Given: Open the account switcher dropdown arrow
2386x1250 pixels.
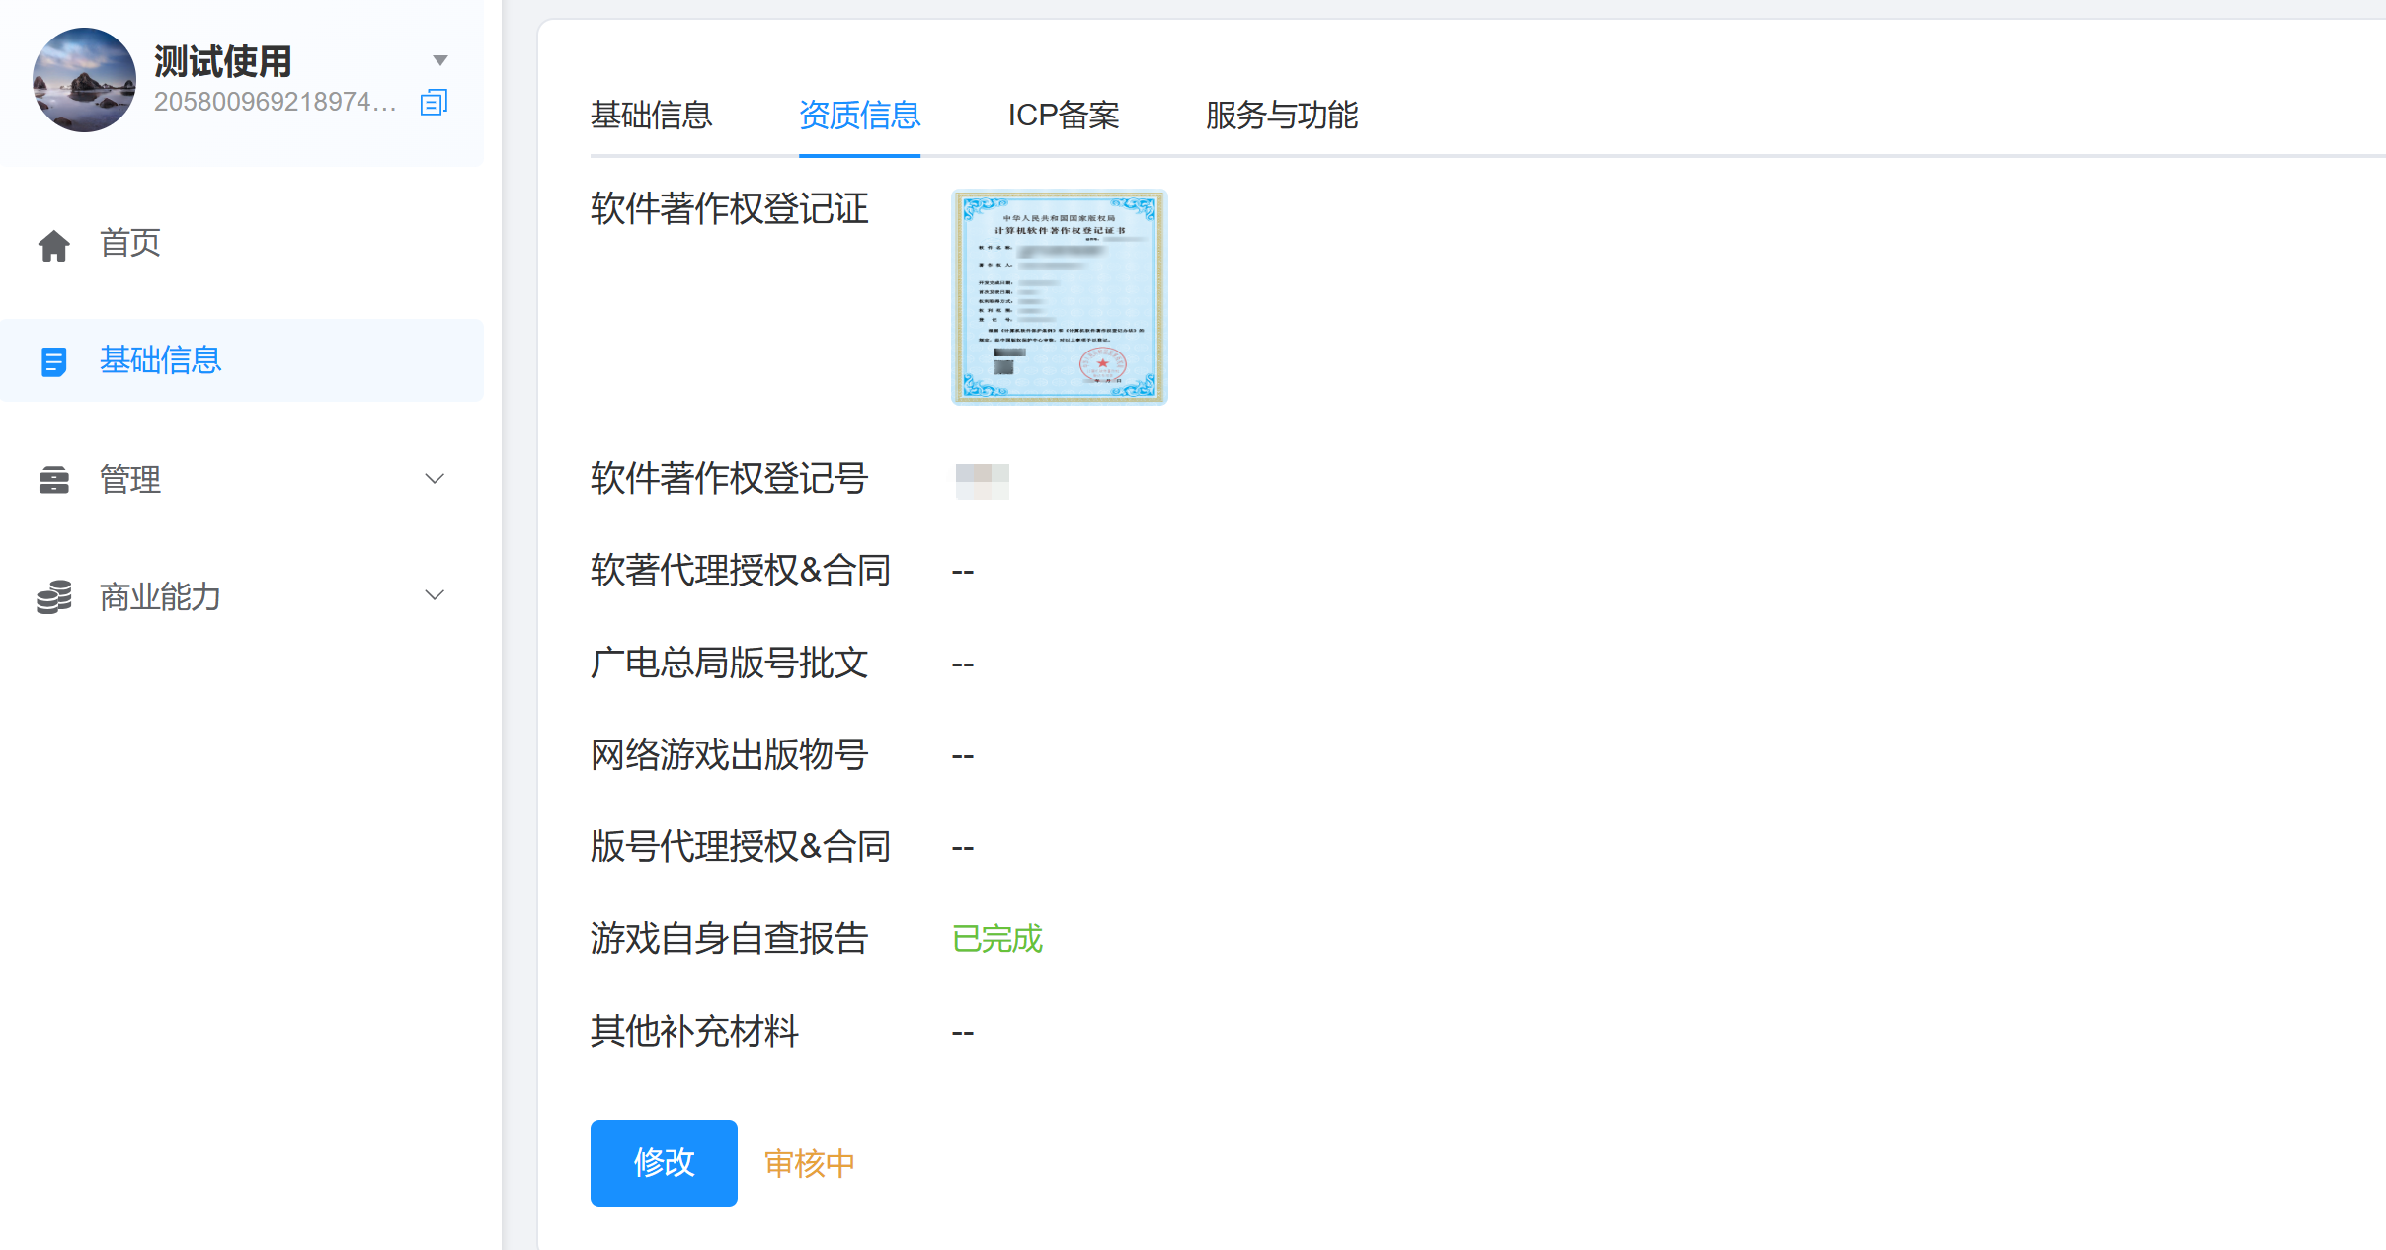Looking at the screenshot, I should 440,60.
